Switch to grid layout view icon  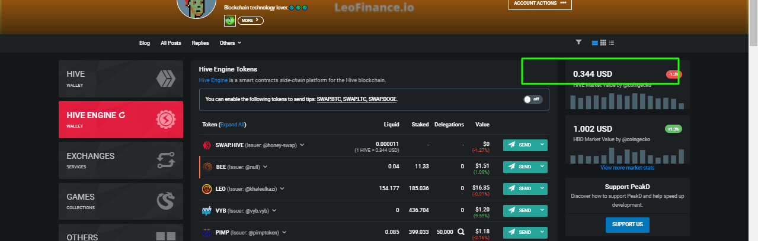pos(603,43)
